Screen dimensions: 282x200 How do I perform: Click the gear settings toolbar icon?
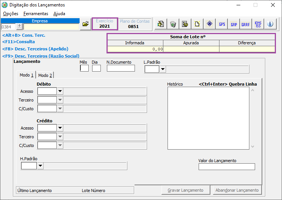click(185, 24)
